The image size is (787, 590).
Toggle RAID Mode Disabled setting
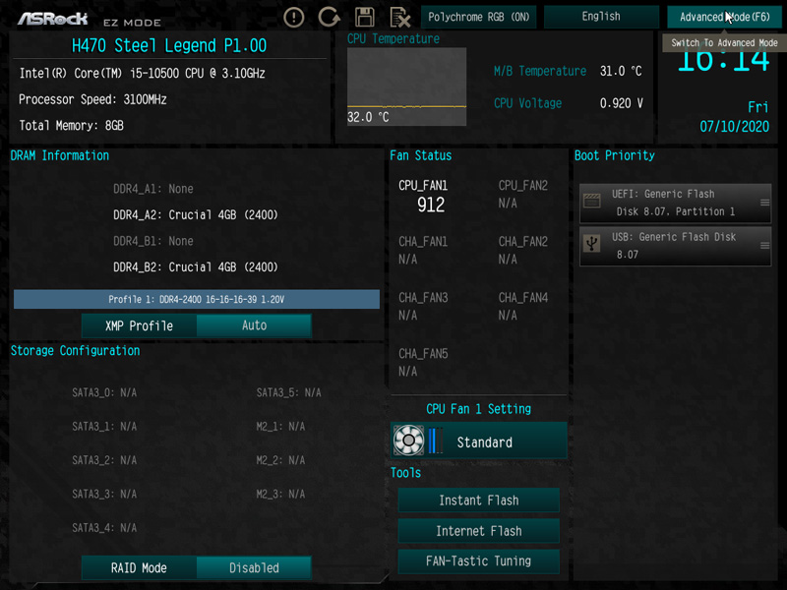tap(254, 568)
